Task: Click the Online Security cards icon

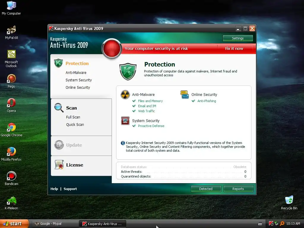Action: pyautogui.click(x=185, y=95)
